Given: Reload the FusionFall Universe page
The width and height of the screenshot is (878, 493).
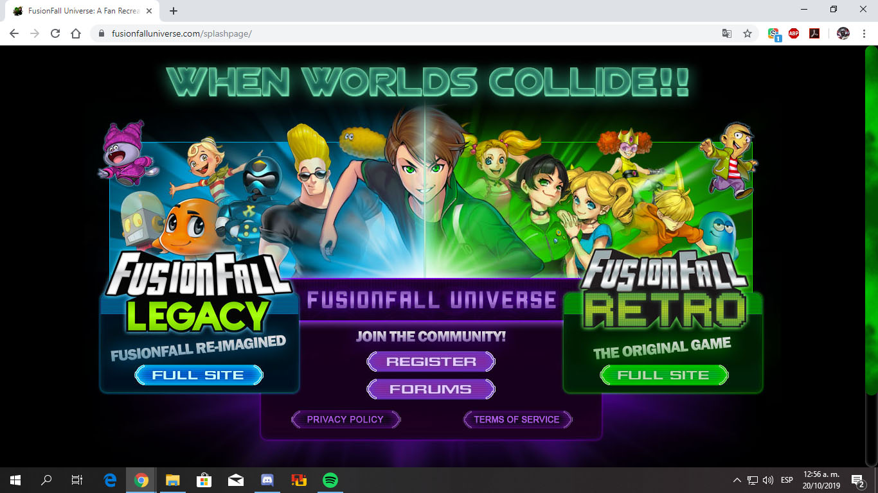Looking at the screenshot, I should click(x=55, y=33).
